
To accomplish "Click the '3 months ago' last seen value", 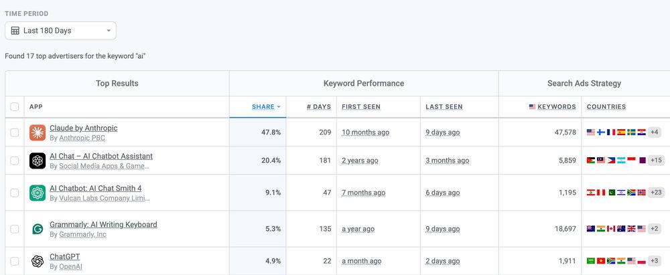I will [447, 161].
